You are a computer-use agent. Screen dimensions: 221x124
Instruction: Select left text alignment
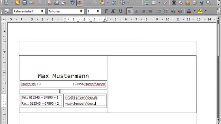click(x=129, y=11)
